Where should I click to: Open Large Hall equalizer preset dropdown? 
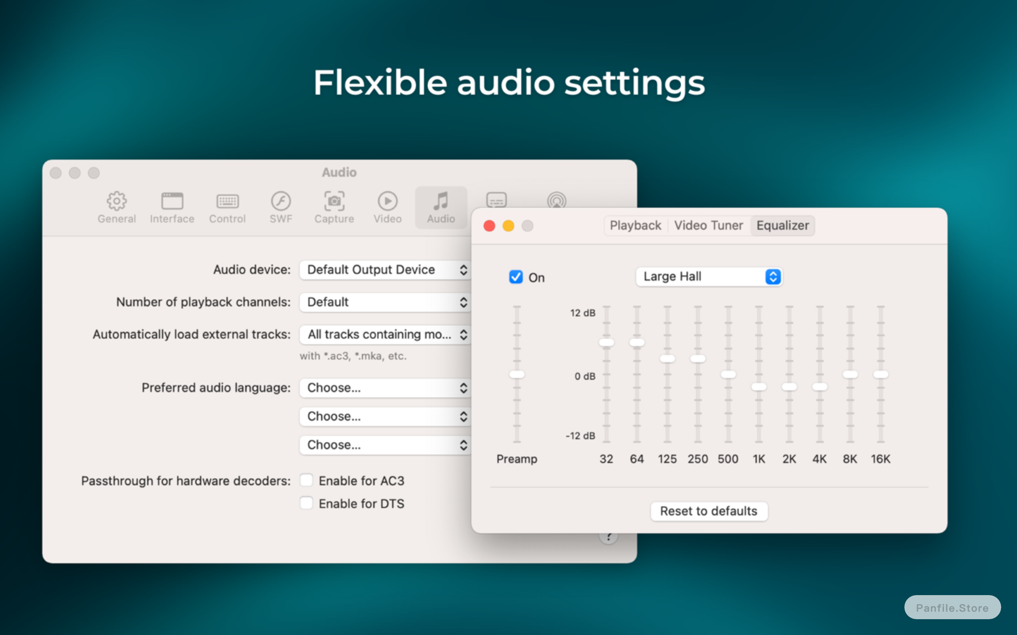[709, 277]
